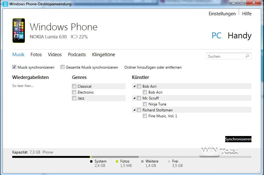Viewport: 264px width, 175px height.
Task: Switch to the Podcasts tab
Action: 77,55
